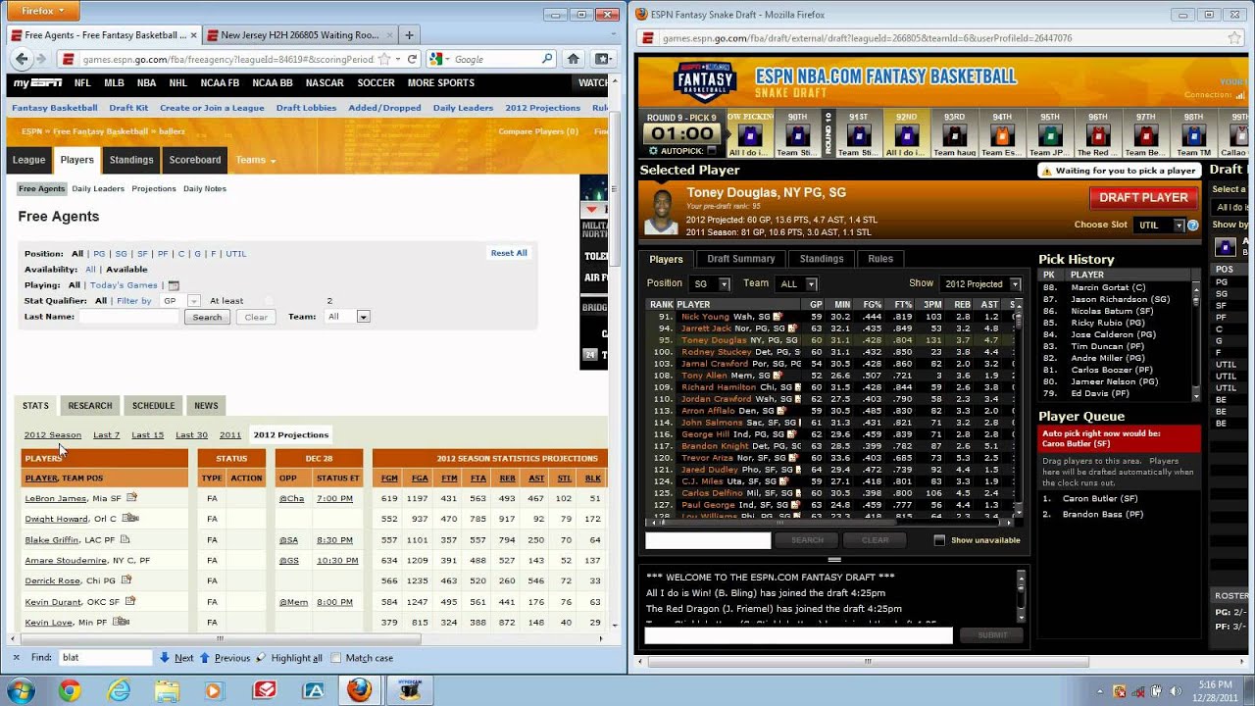The height and width of the screenshot is (706, 1255).
Task: Click the draft player search box
Action: 708,540
